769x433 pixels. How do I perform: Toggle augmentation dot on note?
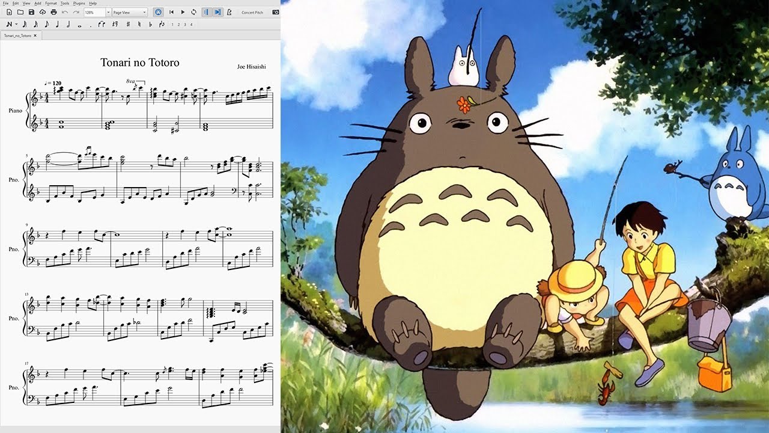pyautogui.click(x=91, y=25)
